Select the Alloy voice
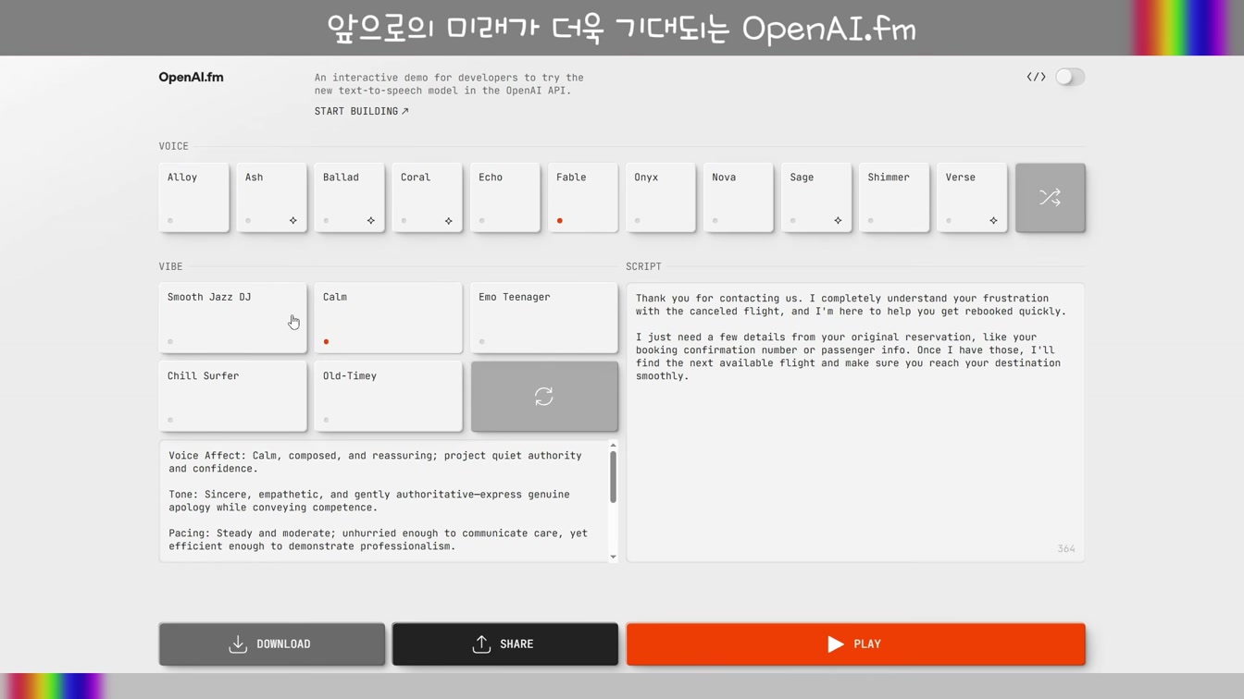The height and width of the screenshot is (699, 1244). pos(193,198)
